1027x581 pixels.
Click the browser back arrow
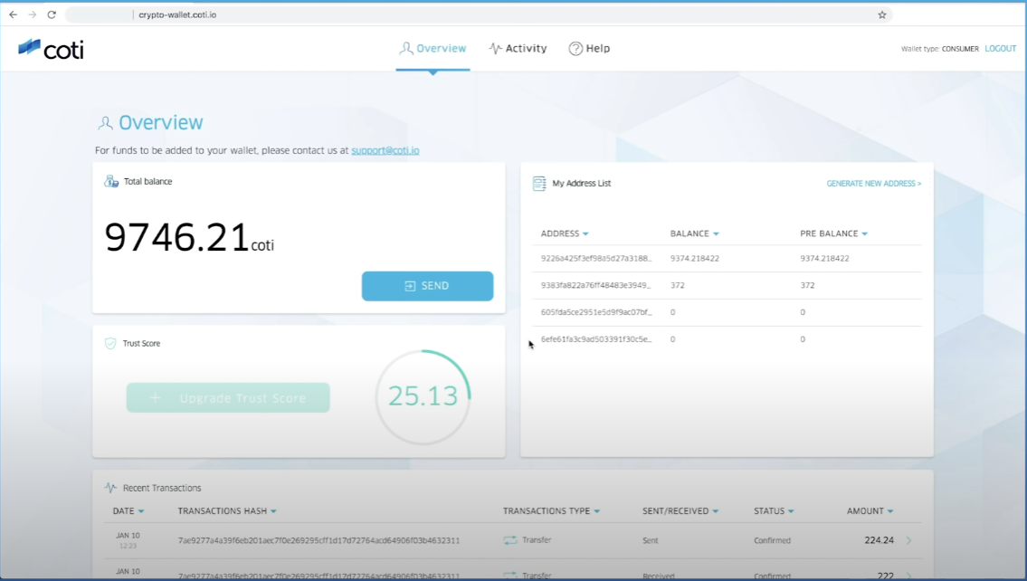pos(13,14)
